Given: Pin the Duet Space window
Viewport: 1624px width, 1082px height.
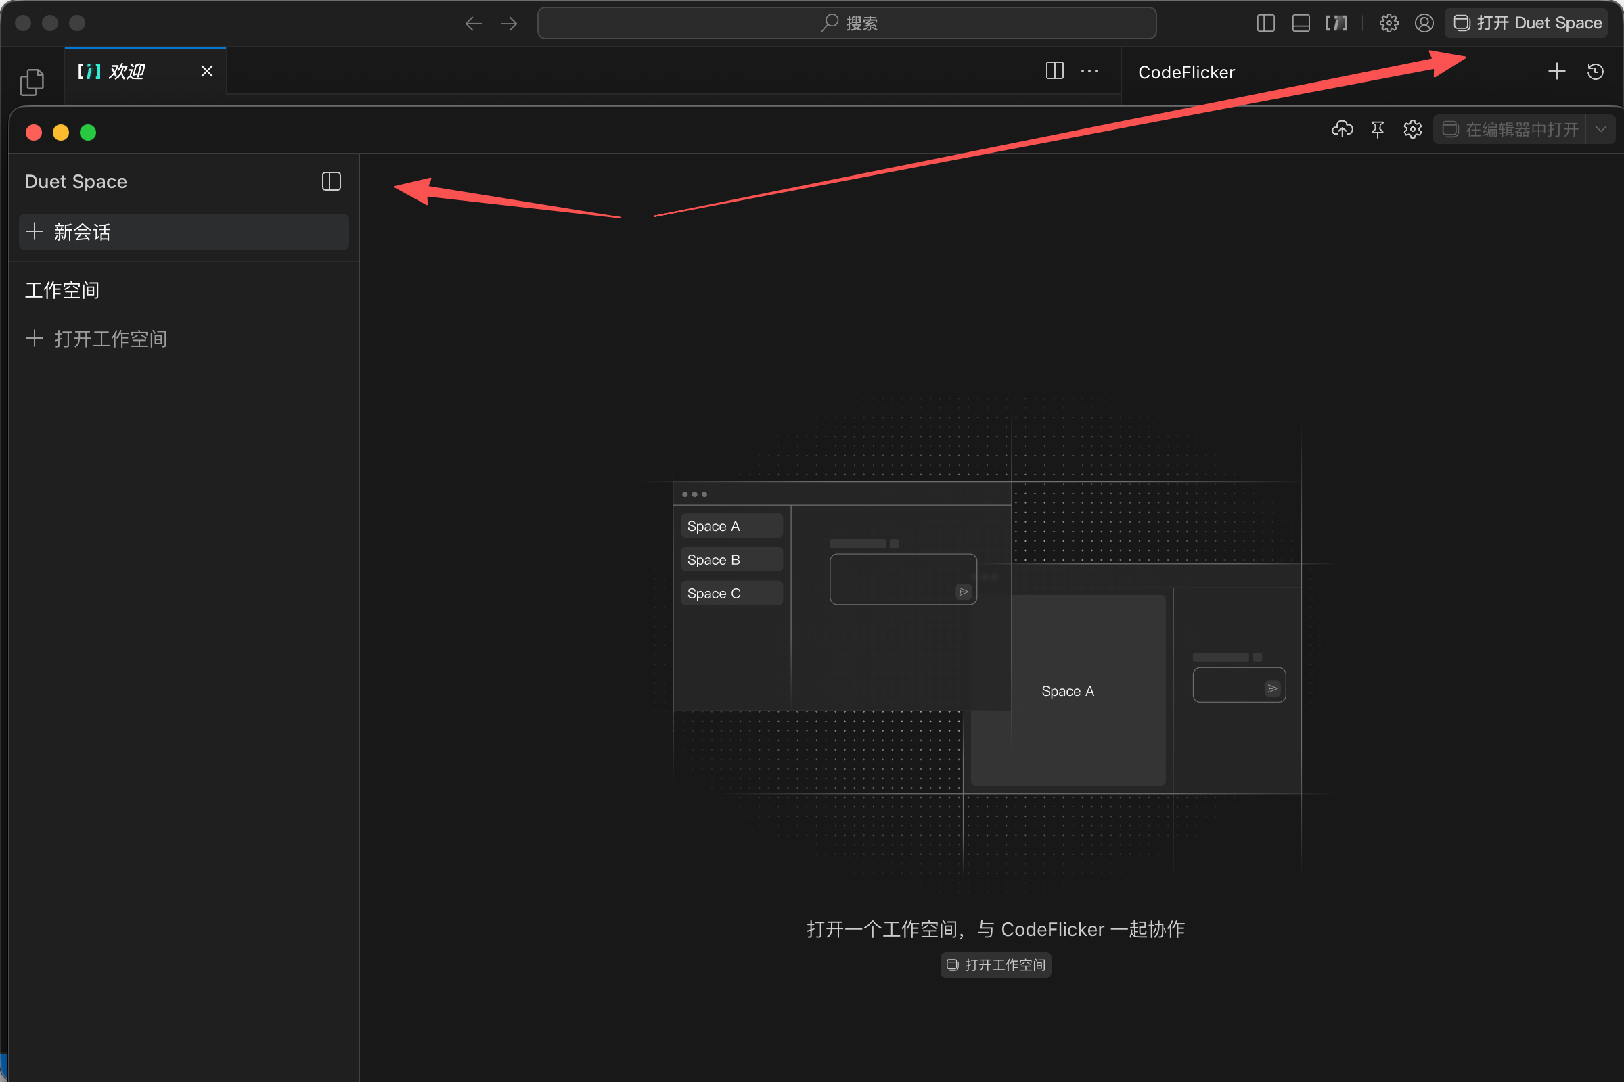Looking at the screenshot, I should tap(1378, 129).
